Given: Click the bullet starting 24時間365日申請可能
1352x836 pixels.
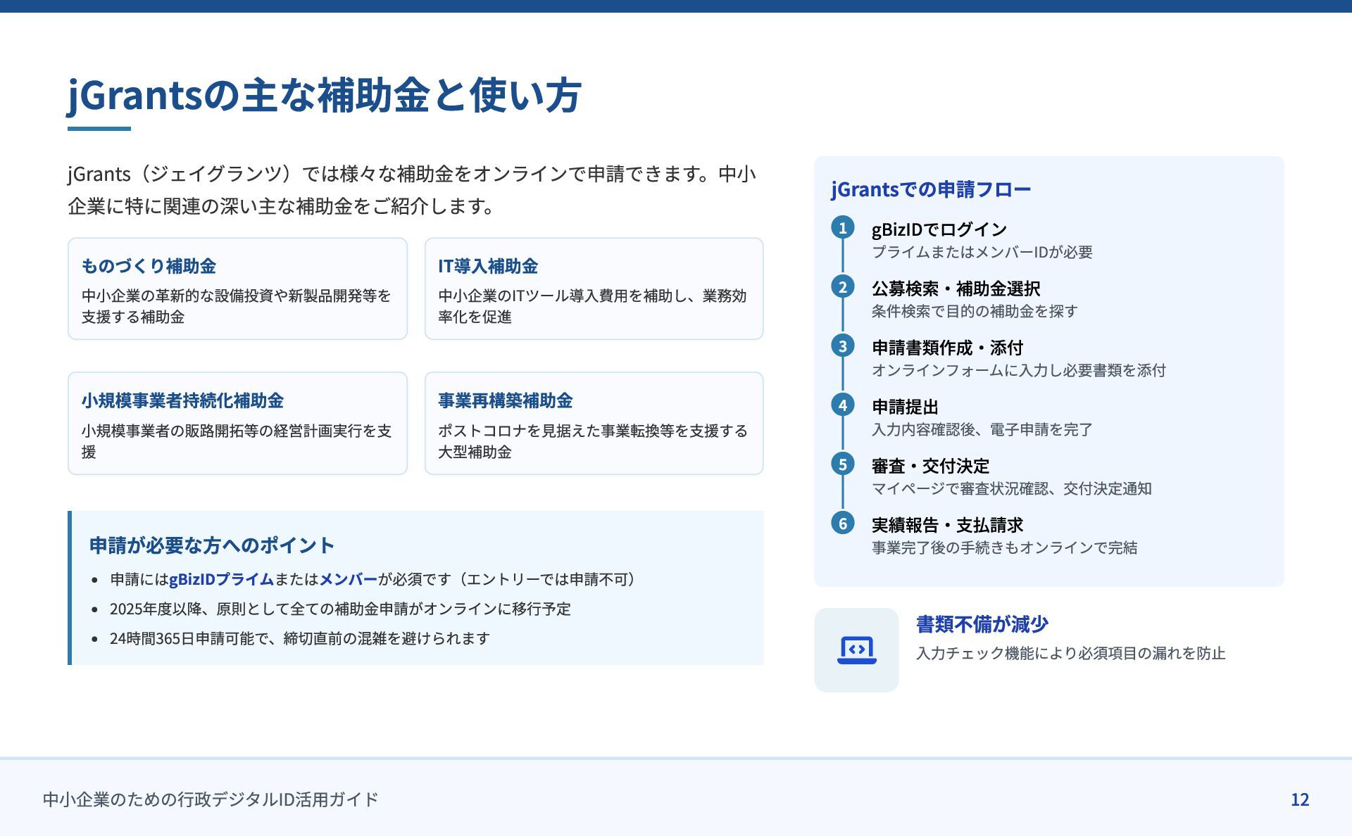Looking at the screenshot, I should pyautogui.click(x=300, y=638).
